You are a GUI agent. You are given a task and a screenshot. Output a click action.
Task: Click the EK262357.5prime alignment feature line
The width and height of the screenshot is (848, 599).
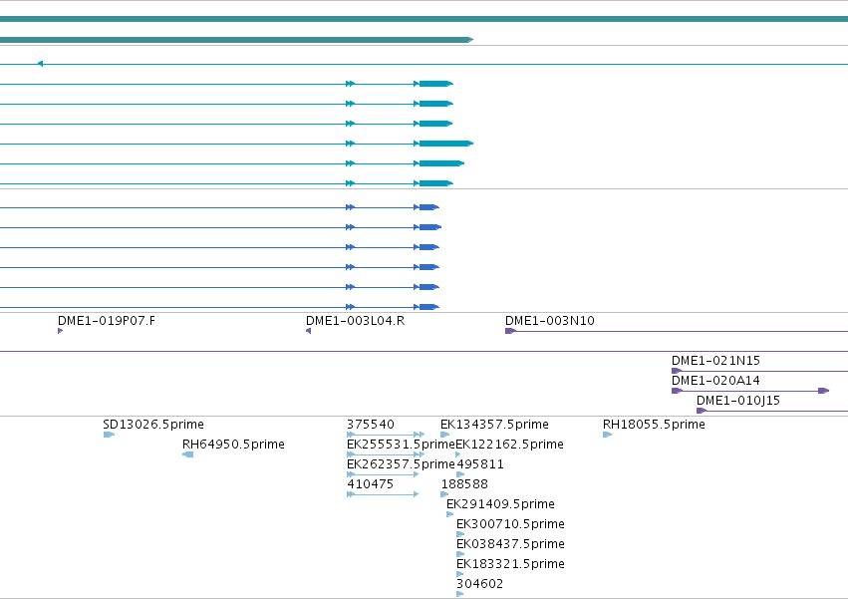[x=383, y=474]
